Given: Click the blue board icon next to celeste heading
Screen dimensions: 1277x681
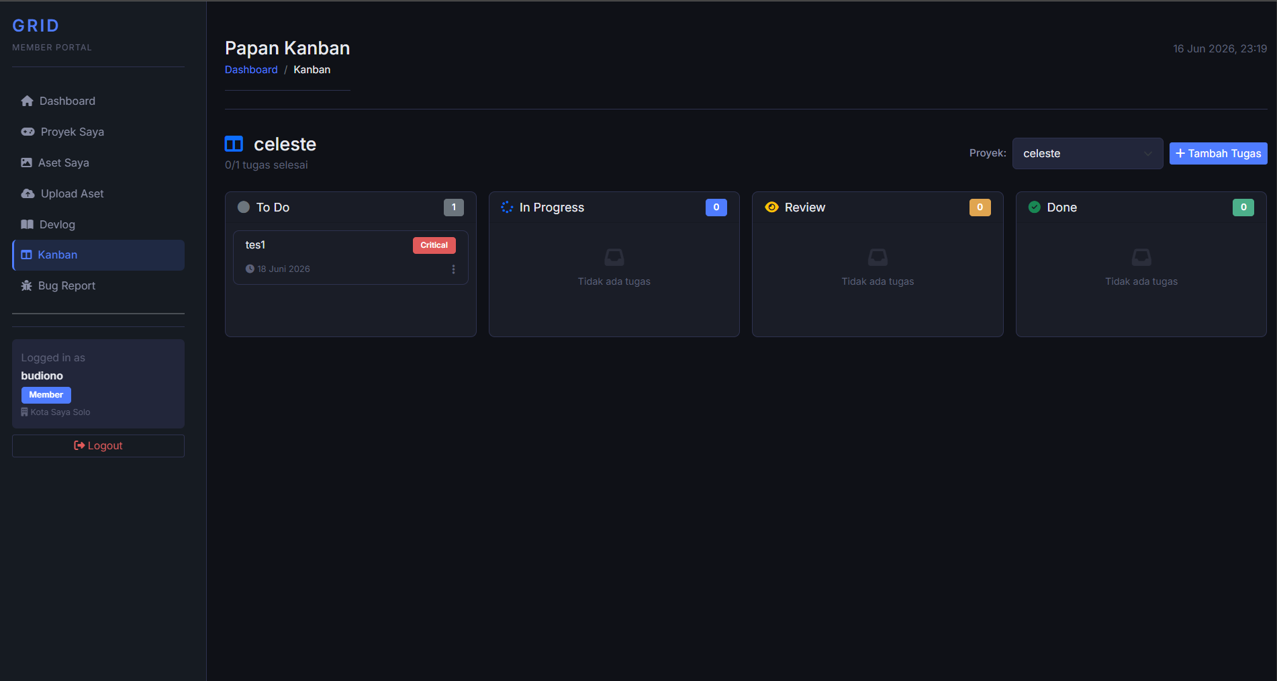Looking at the screenshot, I should coord(234,144).
